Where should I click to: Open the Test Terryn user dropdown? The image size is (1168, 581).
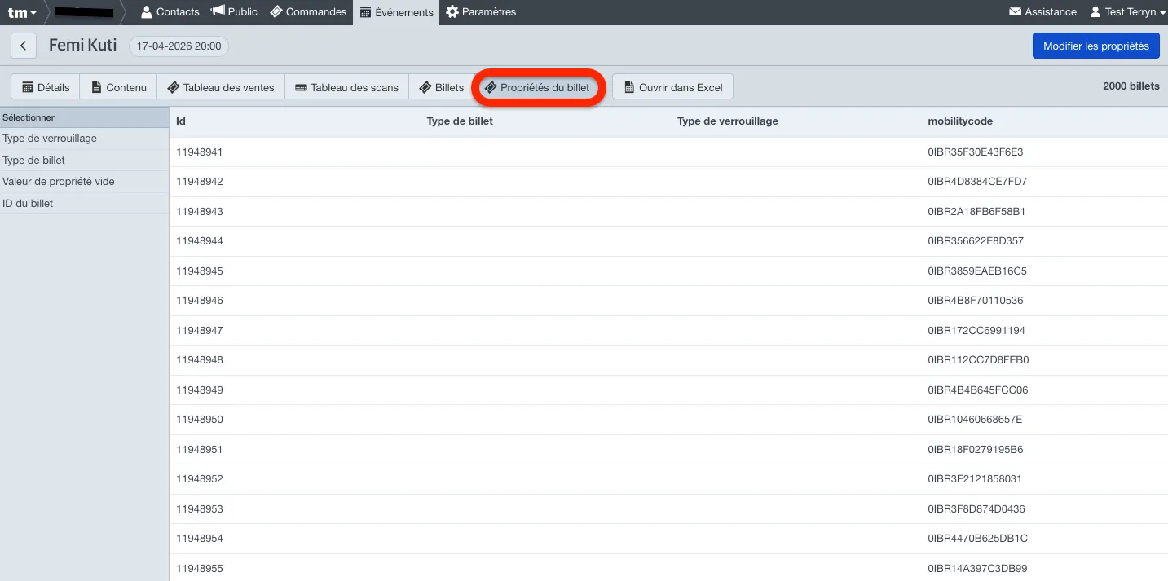tap(1126, 12)
